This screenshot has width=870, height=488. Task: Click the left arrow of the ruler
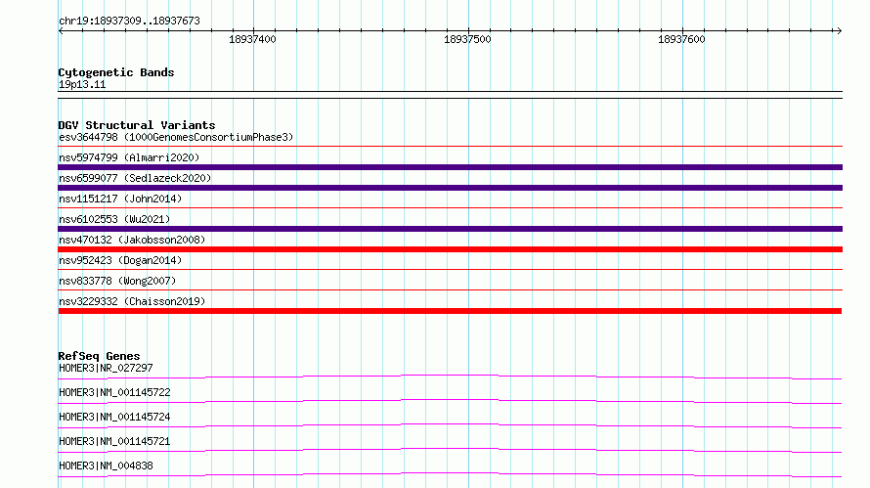click(x=61, y=30)
